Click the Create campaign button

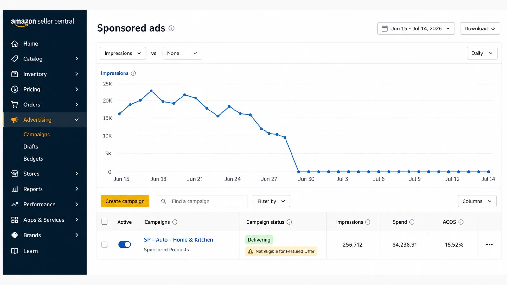(125, 201)
